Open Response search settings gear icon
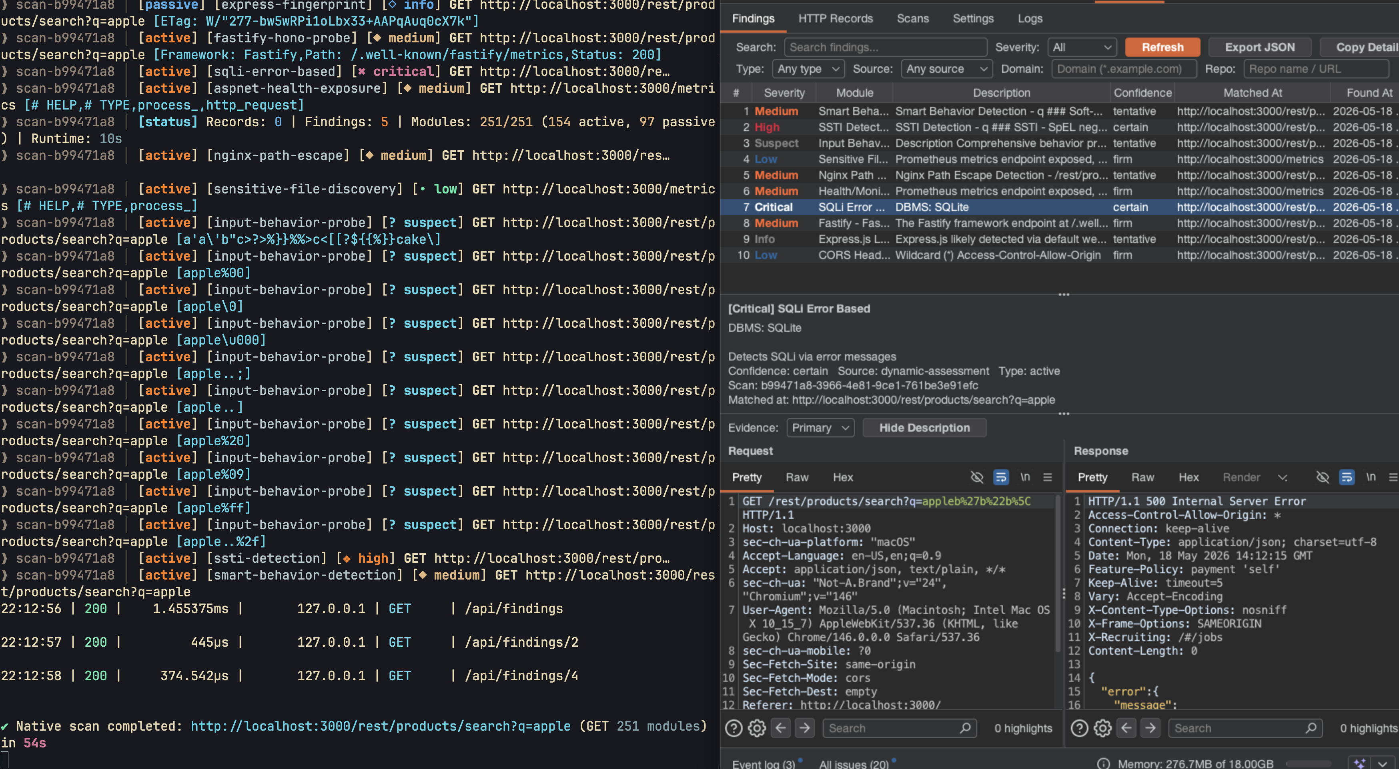 [x=1102, y=728]
